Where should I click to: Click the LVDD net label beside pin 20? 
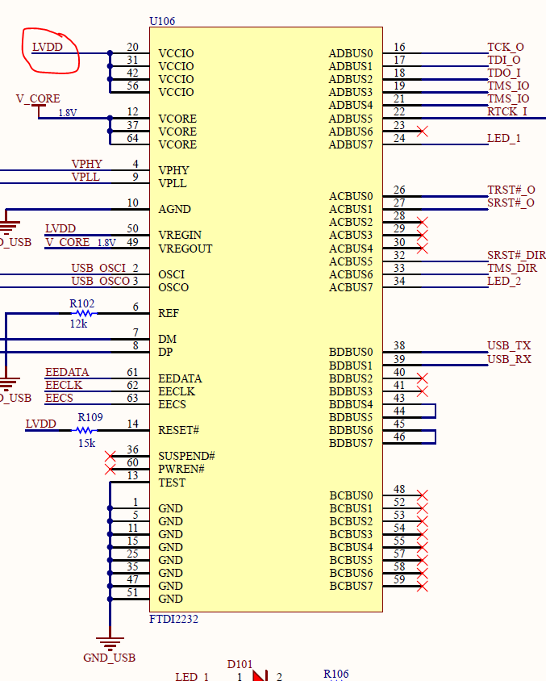(48, 47)
